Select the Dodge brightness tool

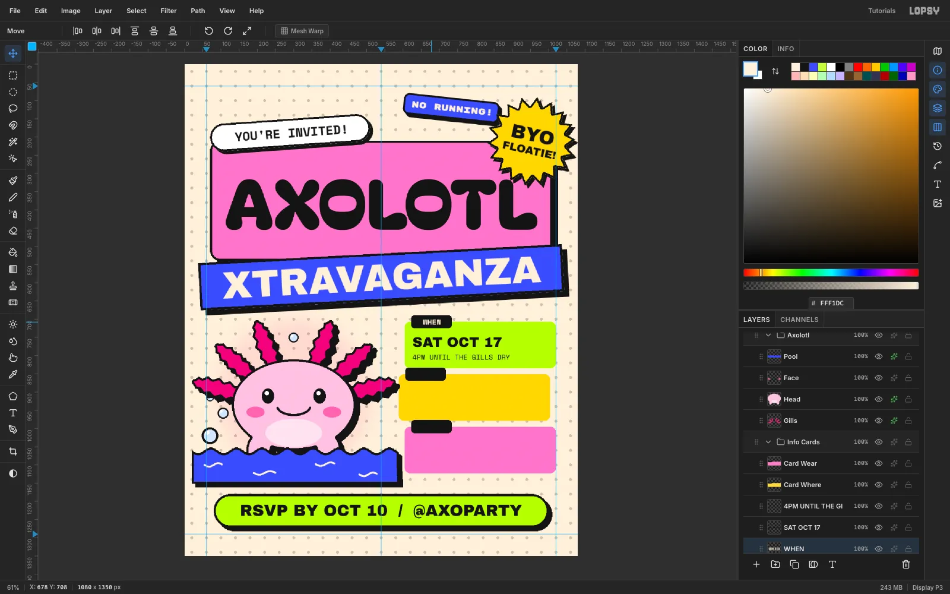coord(13,324)
